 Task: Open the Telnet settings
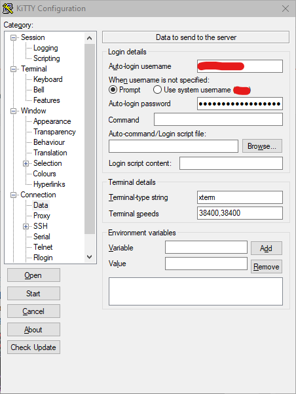[x=43, y=247]
